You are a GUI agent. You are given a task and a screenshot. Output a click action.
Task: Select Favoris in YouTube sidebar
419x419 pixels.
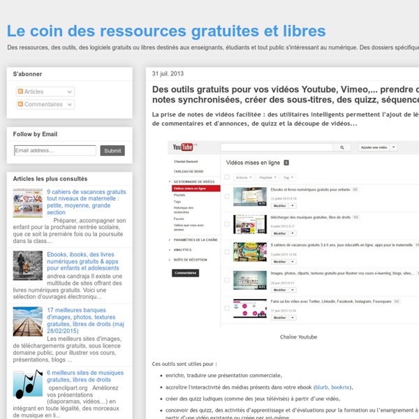(x=179, y=219)
